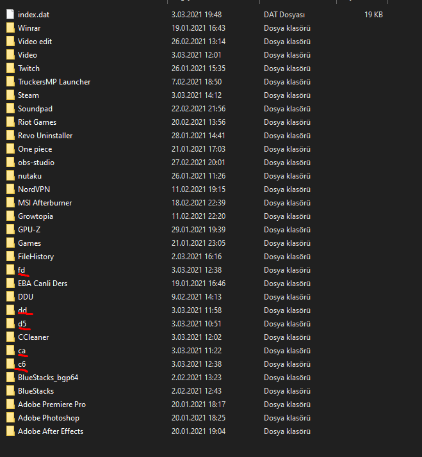Click the Video edit folder icon
422x457 pixels.
pyautogui.click(x=10, y=42)
